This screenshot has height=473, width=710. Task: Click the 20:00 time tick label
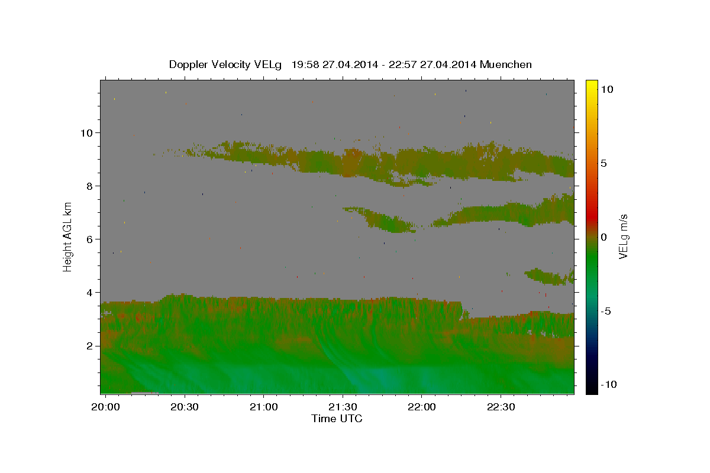click(105, 408)
